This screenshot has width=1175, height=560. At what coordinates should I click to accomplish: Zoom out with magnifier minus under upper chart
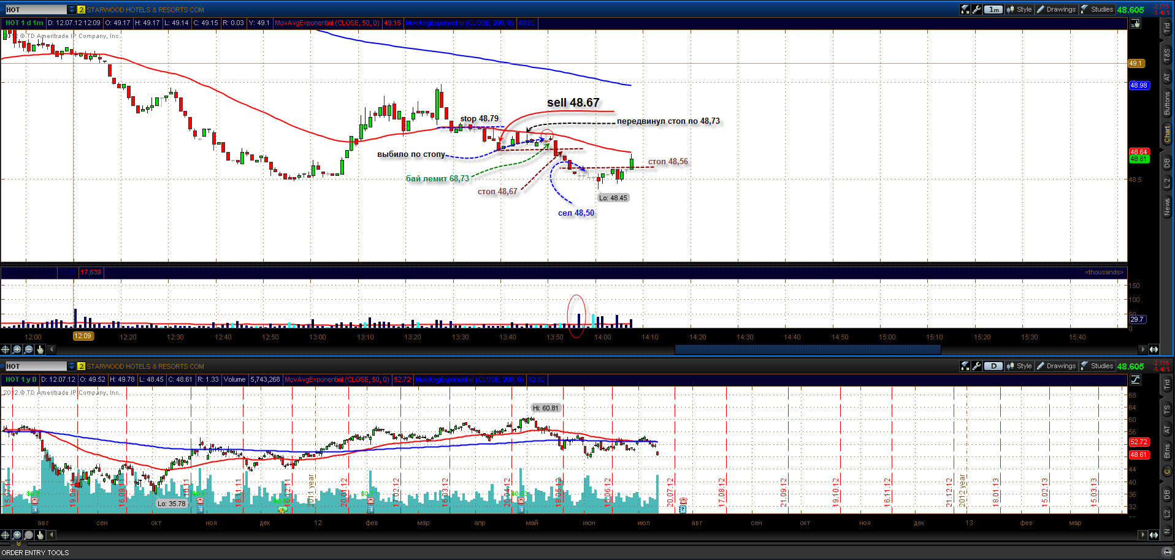click(x=29, y=349)
